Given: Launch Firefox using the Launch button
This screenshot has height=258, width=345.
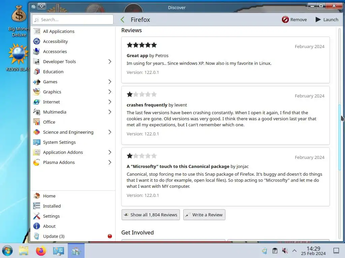Looking at the screenshot, I should click(327, 20).
